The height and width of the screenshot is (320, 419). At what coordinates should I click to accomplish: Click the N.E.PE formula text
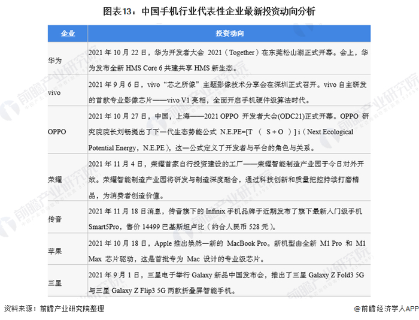(229, 132)
